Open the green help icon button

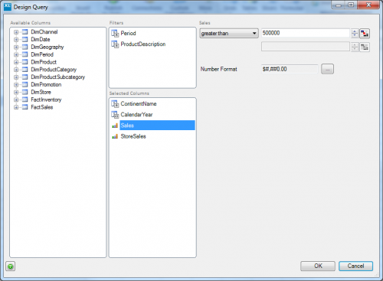click(x=11, y=266)
